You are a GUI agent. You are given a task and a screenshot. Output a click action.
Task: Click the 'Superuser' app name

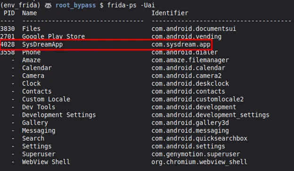[39, 154]
